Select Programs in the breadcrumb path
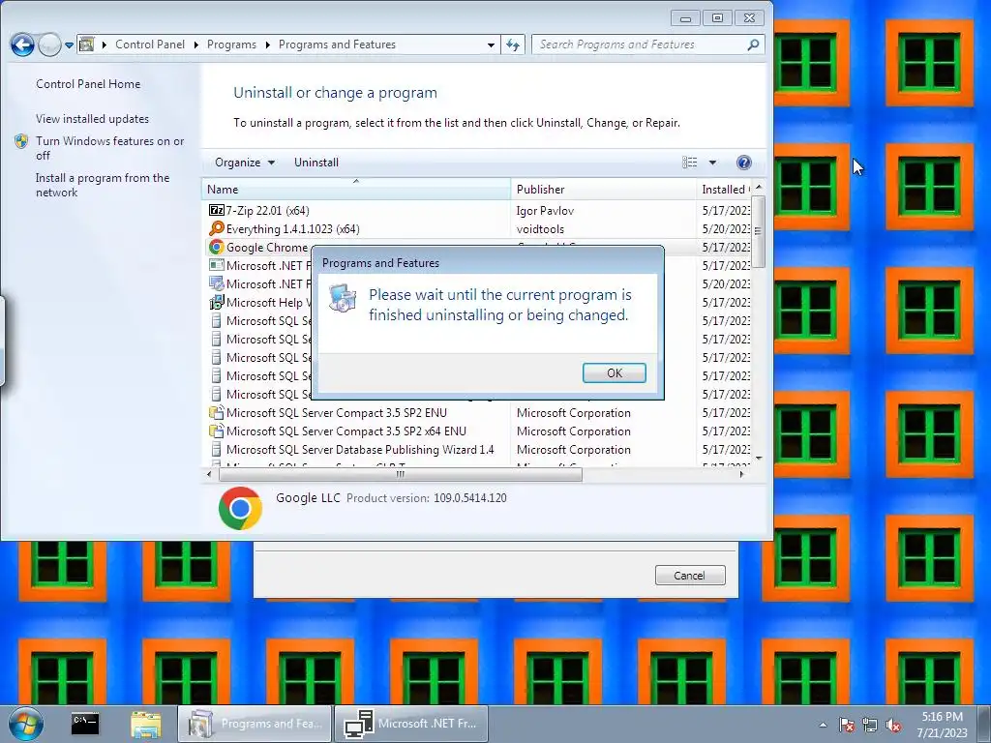991x743 pixels. click(x=231, y=45)
